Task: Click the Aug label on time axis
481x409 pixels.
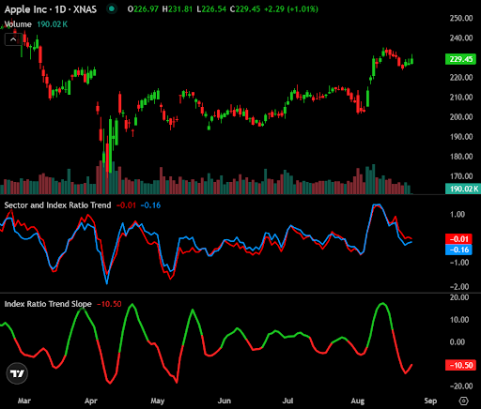Action: [358, 401]
